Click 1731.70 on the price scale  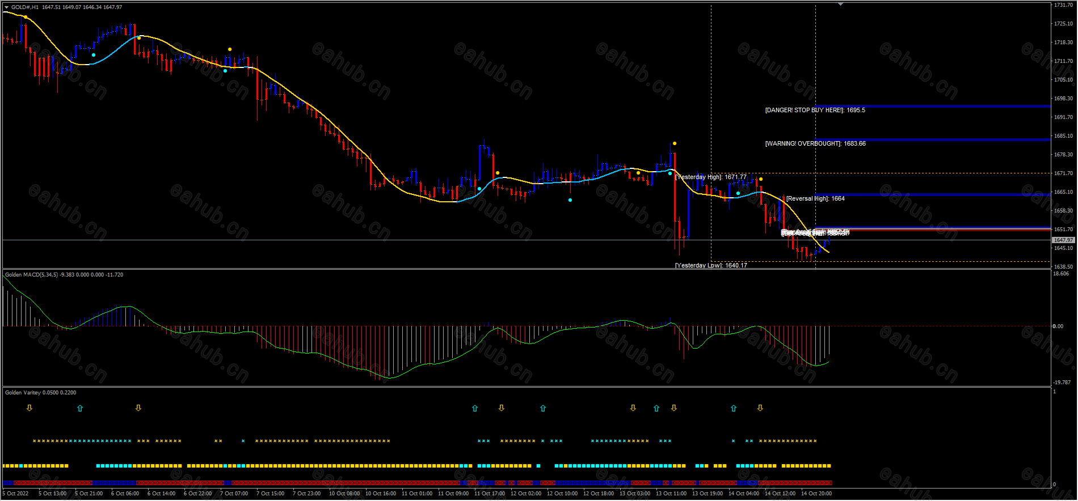point(1063,5)
